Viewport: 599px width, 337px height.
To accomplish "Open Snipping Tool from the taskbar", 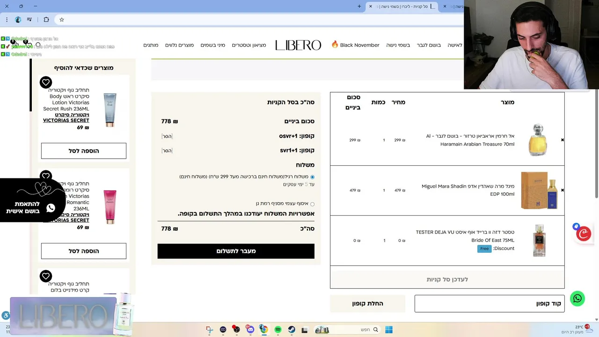I will [209, 330].
